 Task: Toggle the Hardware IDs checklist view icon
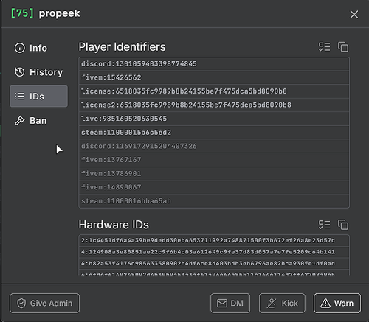(324, 225)
